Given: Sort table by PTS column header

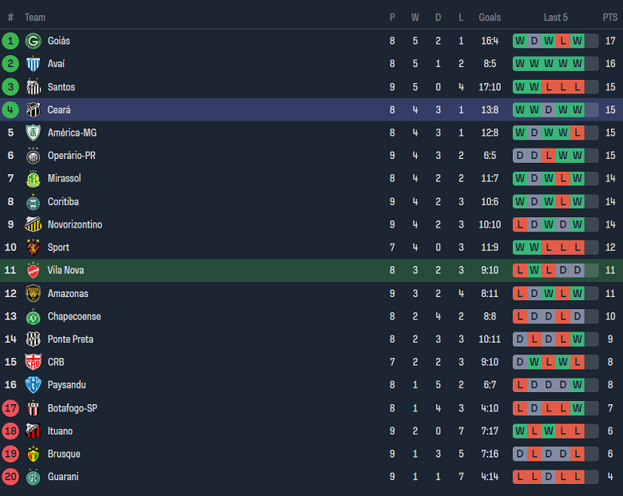Looking at the screenshot, I should 610,18.
